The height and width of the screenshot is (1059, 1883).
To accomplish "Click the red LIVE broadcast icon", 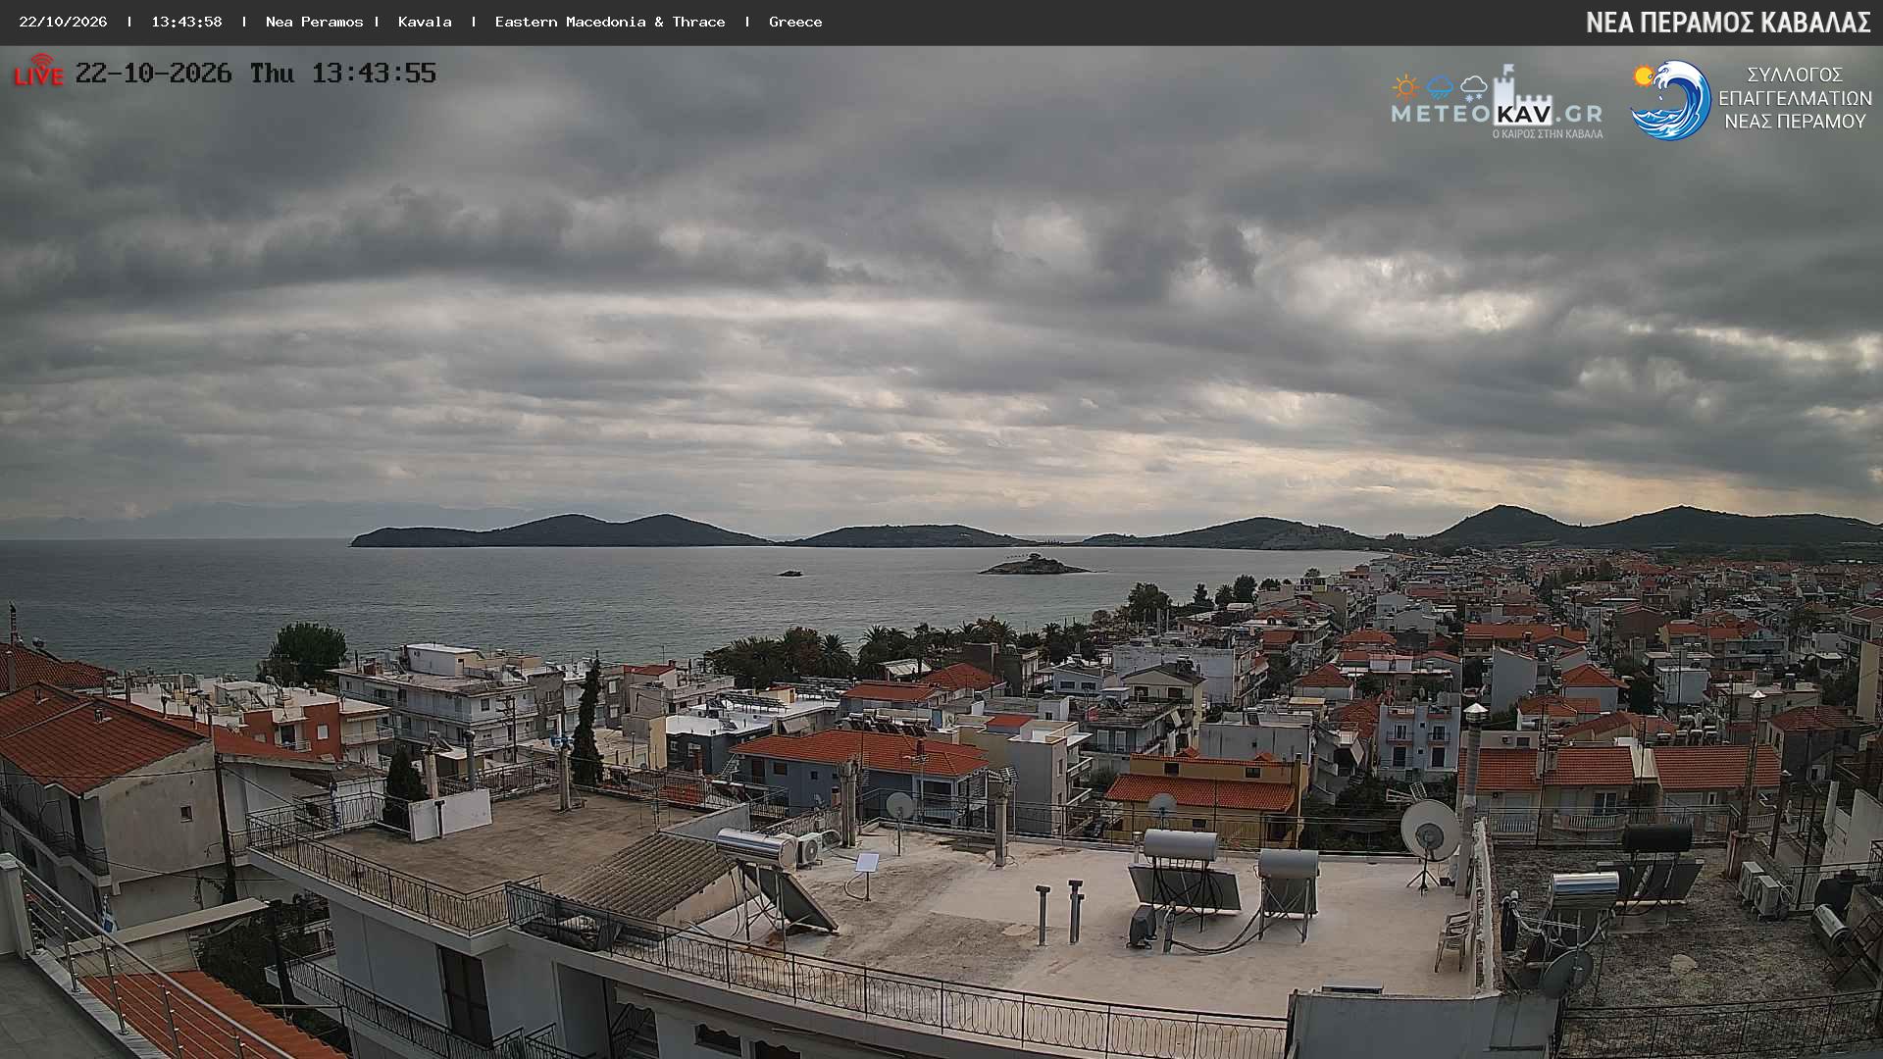I will [38, 71].
